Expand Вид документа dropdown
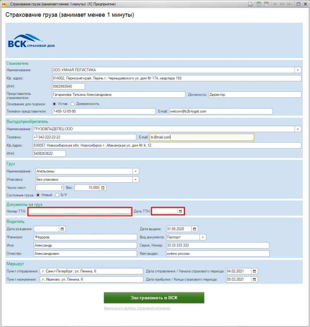Screen dimensions: 310x327 click(203, 237)
